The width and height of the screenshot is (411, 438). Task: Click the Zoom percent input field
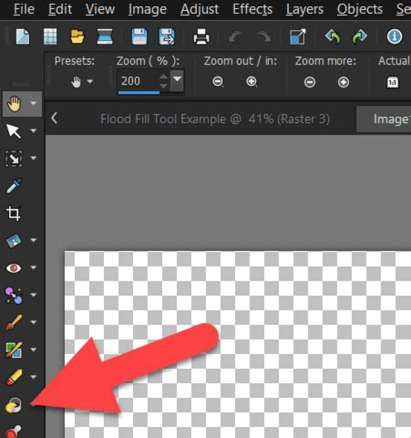tap(138, 81)
